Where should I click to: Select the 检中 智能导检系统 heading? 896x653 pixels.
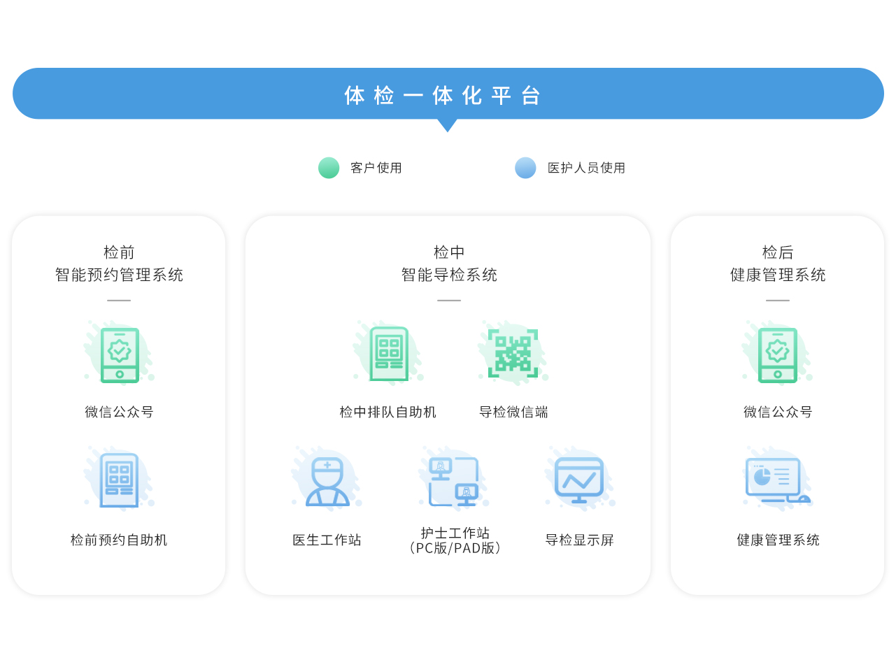449,264
